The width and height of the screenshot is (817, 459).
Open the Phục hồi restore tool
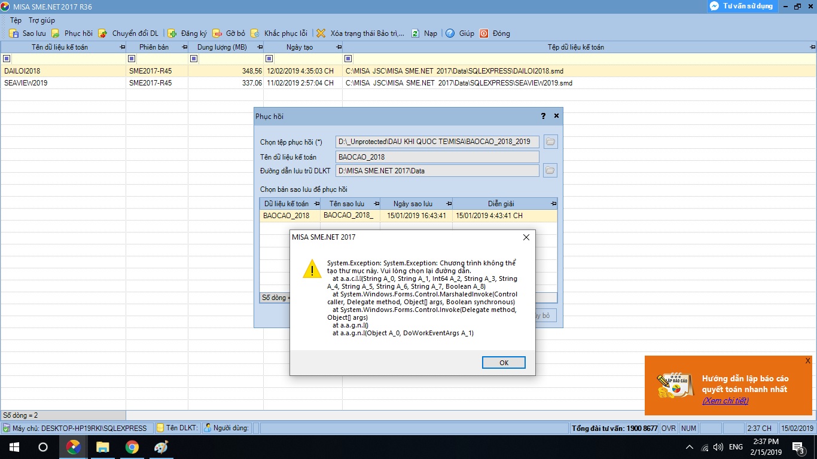point(72,33)
